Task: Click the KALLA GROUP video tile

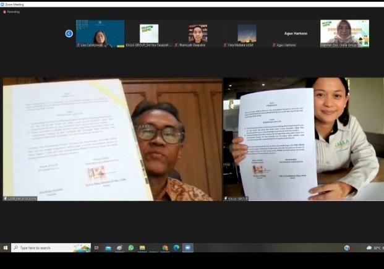Action: click(304, 139)
